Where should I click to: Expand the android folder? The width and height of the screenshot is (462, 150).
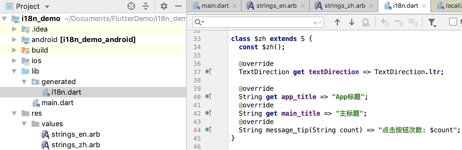coord(14,40)
